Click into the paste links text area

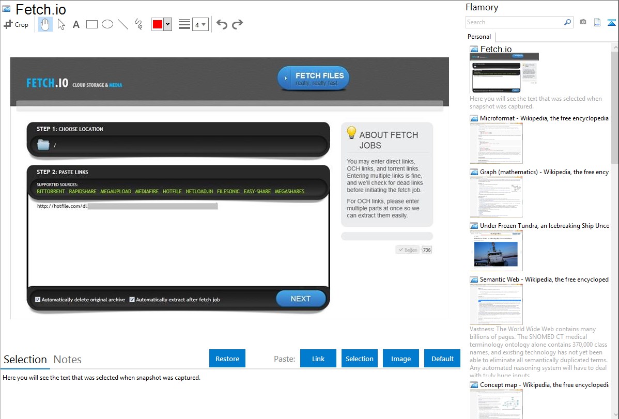(x=178, y=243)
